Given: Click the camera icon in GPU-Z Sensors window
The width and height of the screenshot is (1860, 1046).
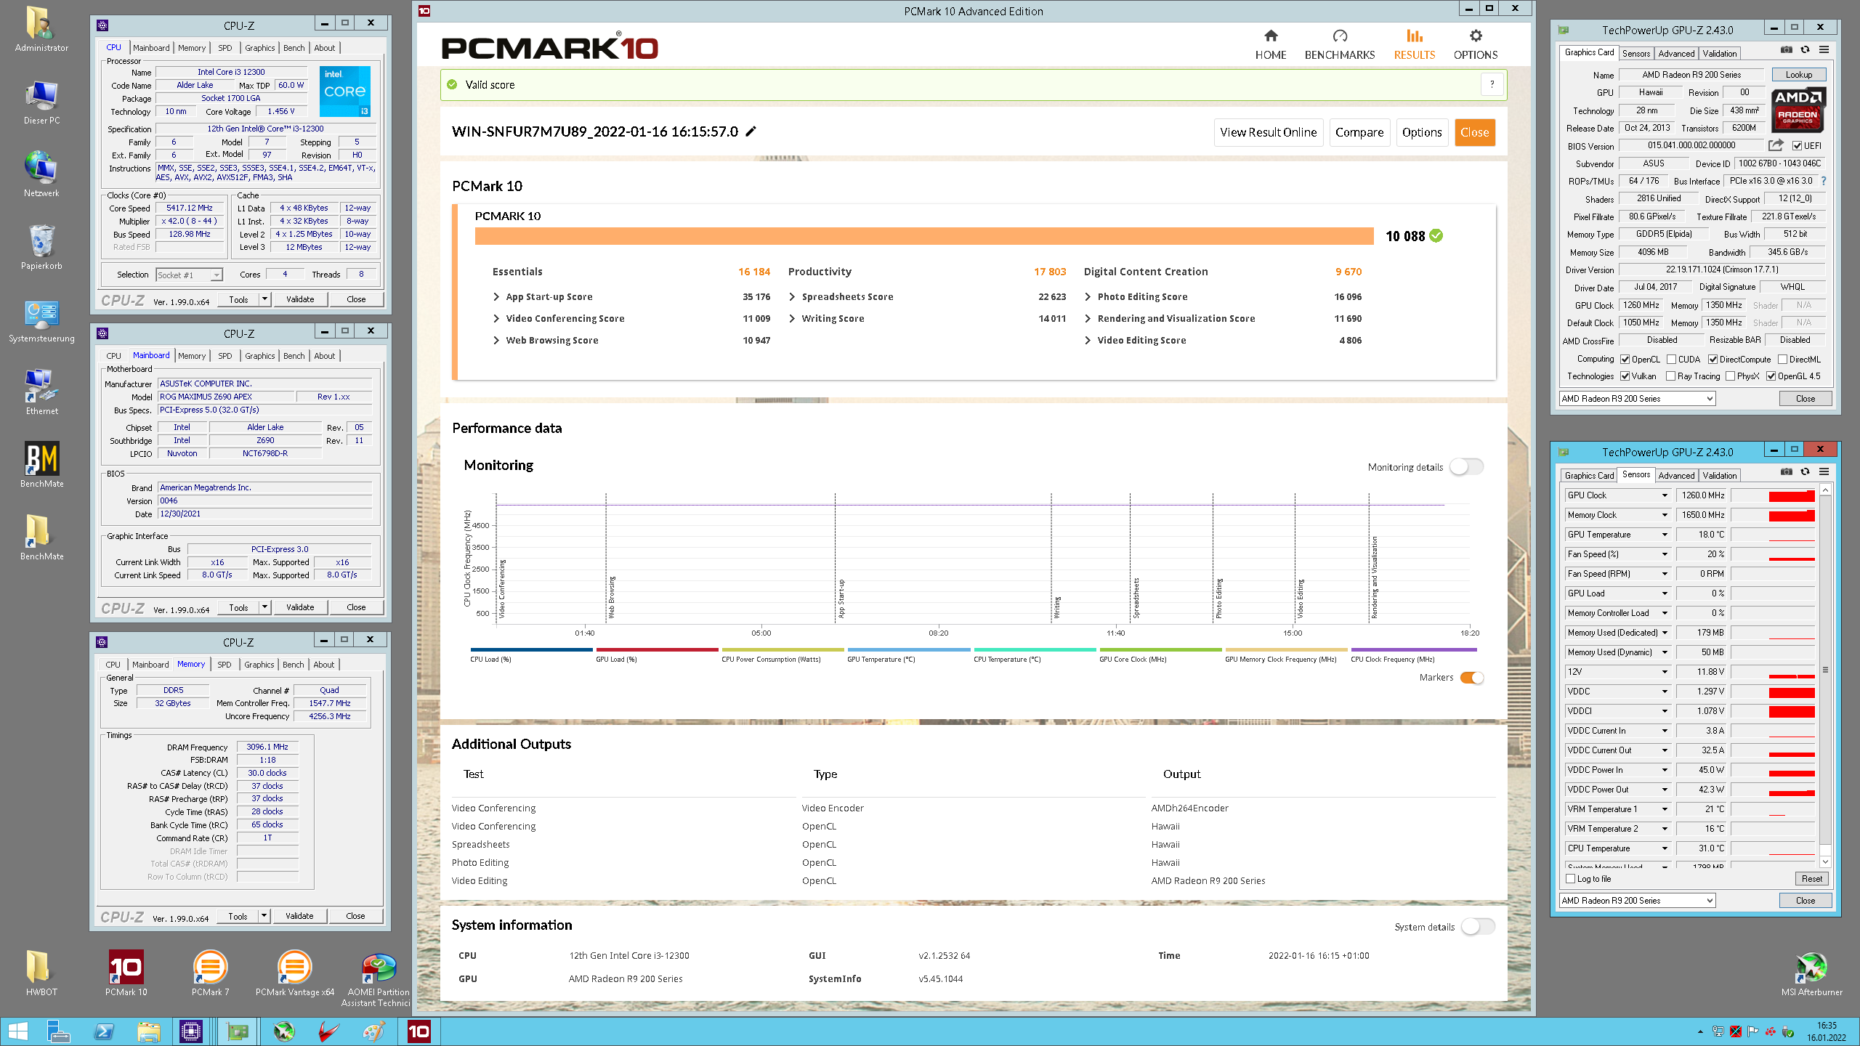Looking at the screenshot, I should point(1787,471).
